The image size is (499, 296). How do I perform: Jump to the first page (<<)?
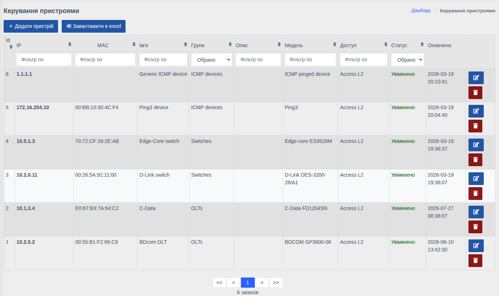click(220, 283)
